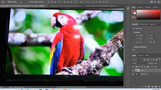Switch to vlcsnap 23h56m48s573.png document tab
This screenshot has height=90, width=161.
101,6
